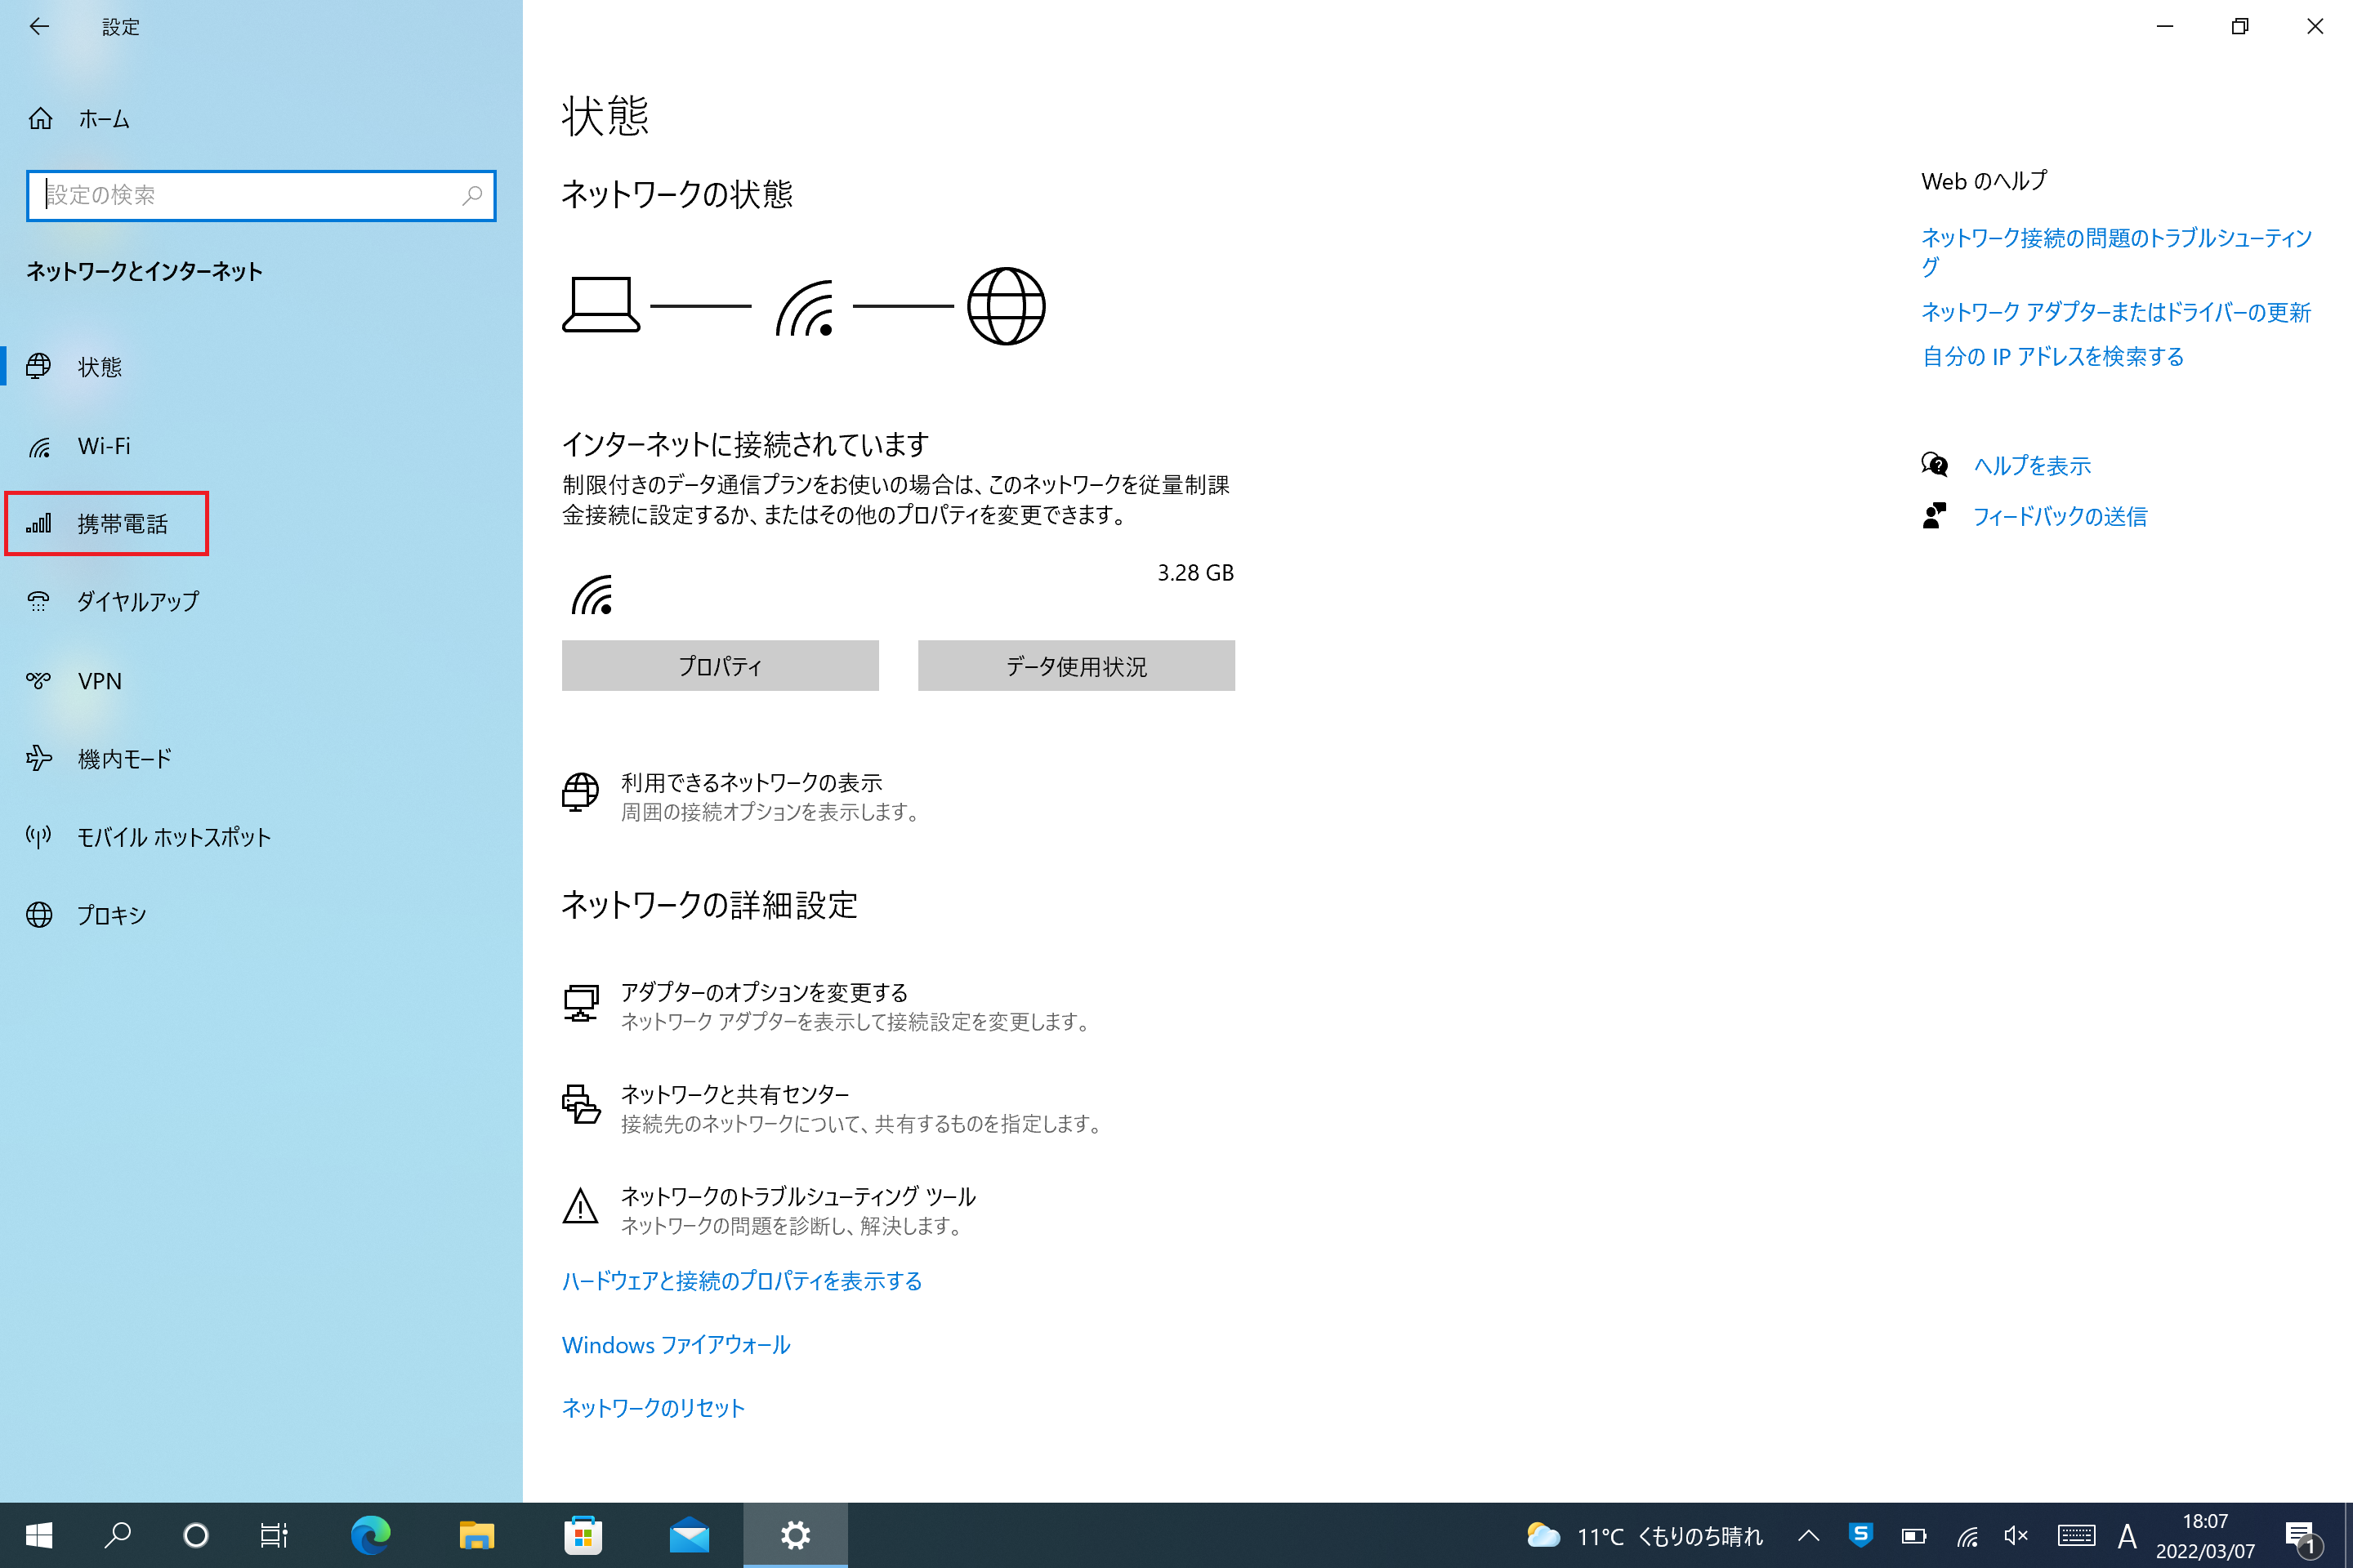This screenshot has width=2353, height=1568.
Task: Launch ネットワークのトラブルシューティング ツール
Action: coord(798,1197)
